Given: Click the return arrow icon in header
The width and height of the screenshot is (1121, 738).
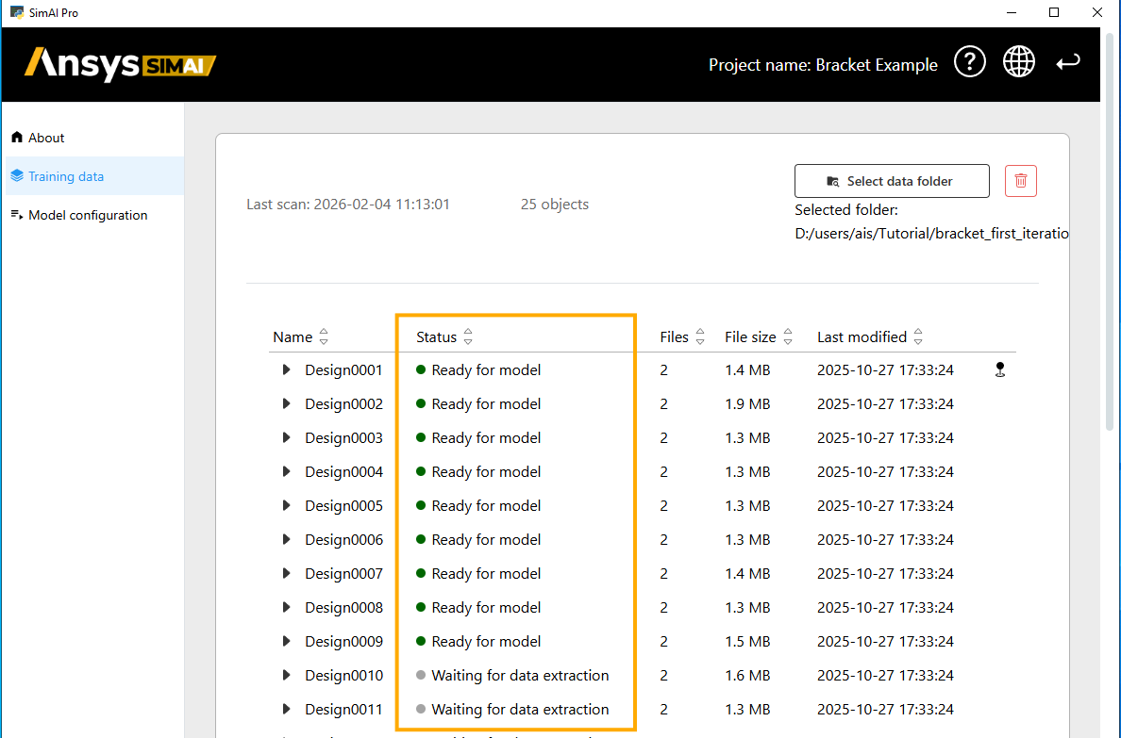Looking at the screenshot, I should click(x=1067, y=63).
